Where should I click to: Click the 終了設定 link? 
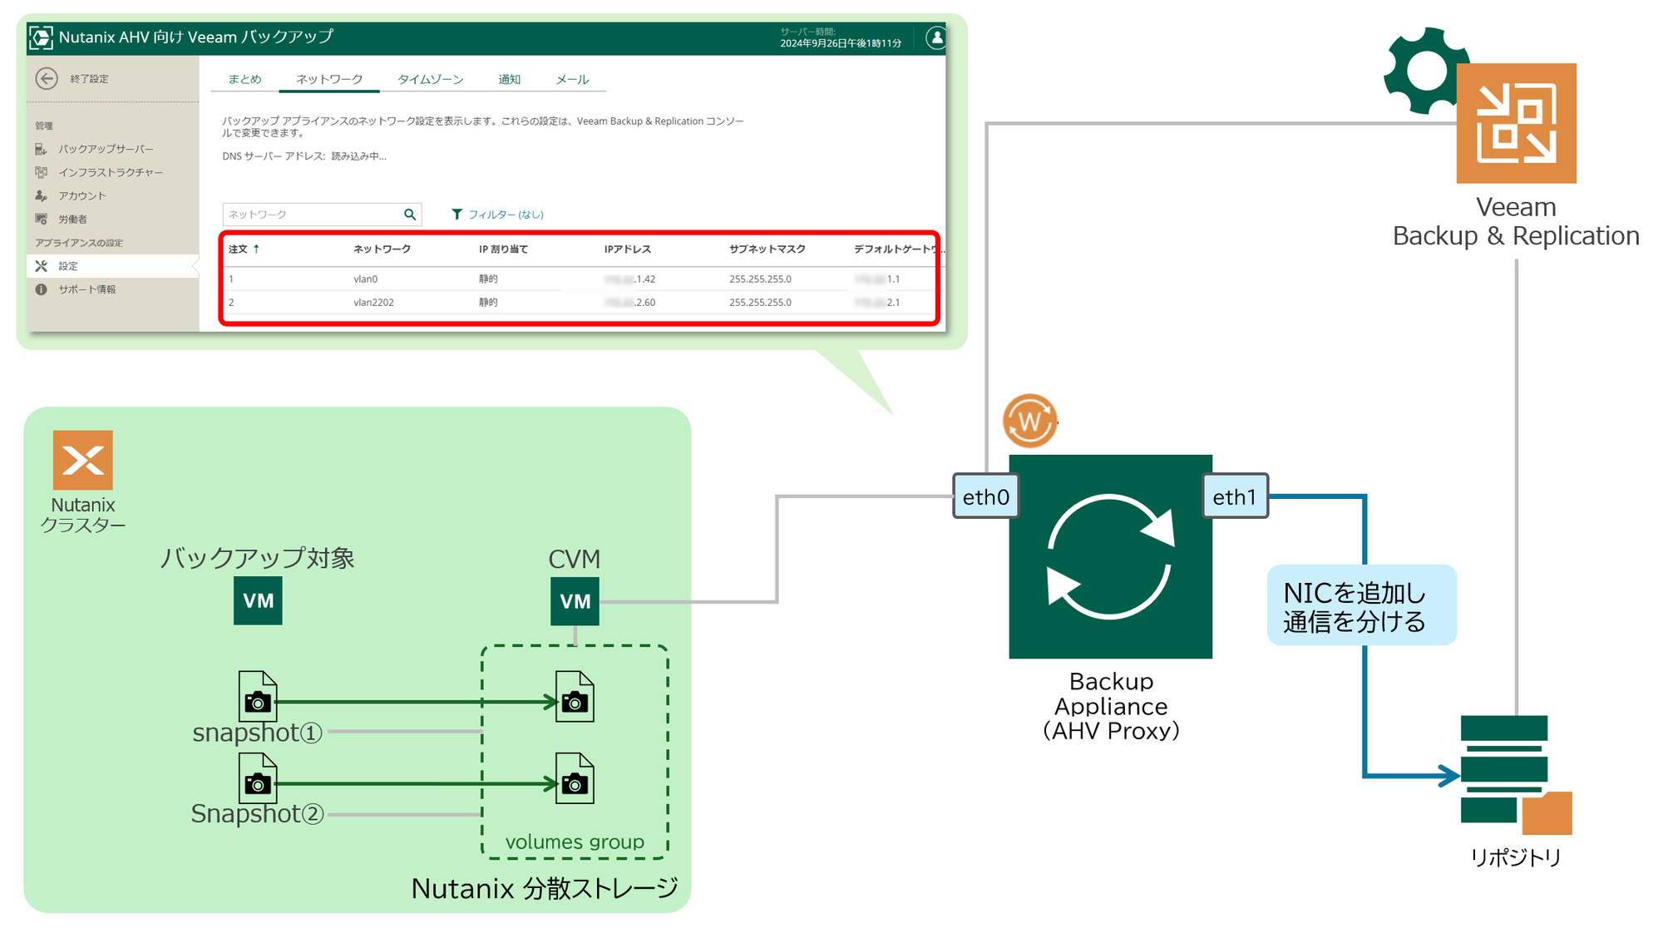point(89,79)
